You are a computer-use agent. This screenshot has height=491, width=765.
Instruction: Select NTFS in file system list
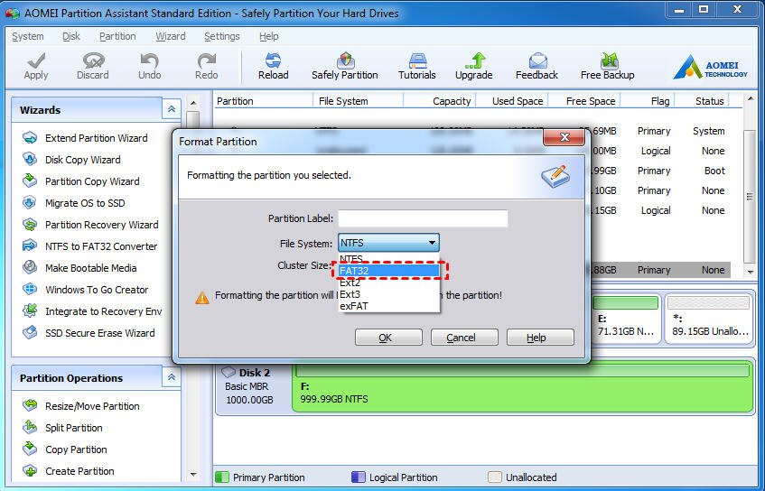coord(389,259)
